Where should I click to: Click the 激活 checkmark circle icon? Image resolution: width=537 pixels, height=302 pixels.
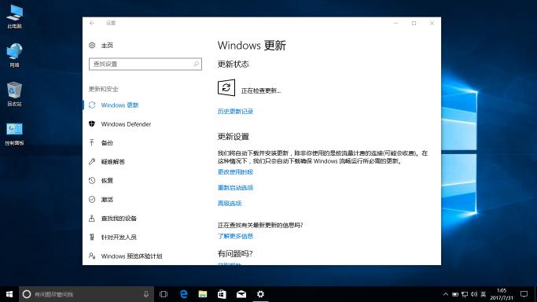tap(92, 199)
